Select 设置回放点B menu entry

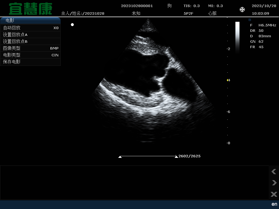pyautogui.click(x=30, y=41)
